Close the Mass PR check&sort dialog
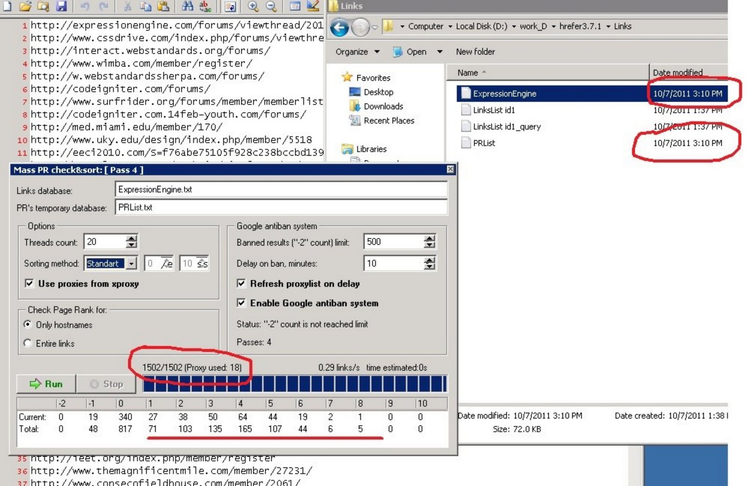Viewport: 748px width, 486px height. (x=450, y=169)
